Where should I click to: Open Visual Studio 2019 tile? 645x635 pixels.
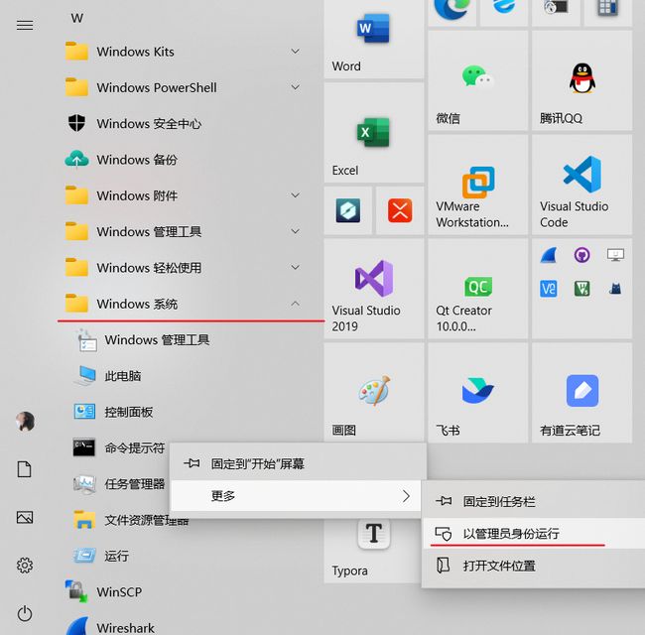(x=373, y=289)
